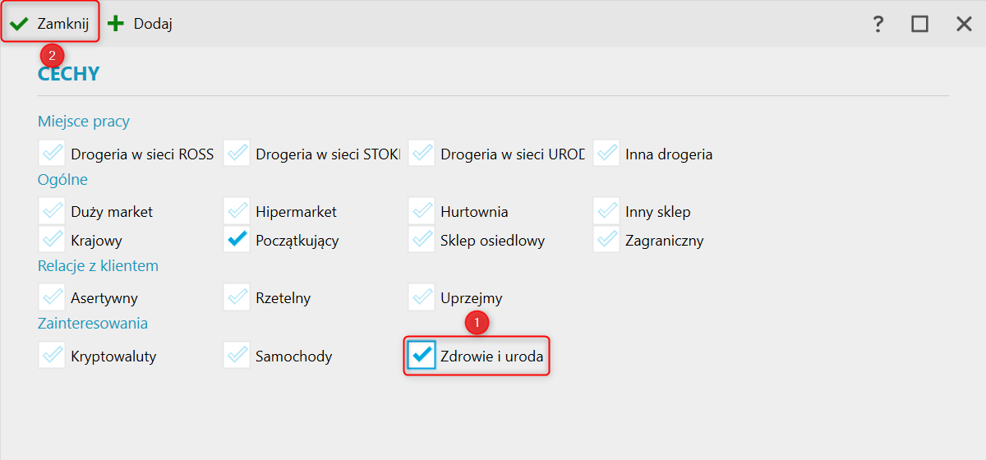Click the green plus Dodaj icon

pyautogui.click(x=116, y=24)
